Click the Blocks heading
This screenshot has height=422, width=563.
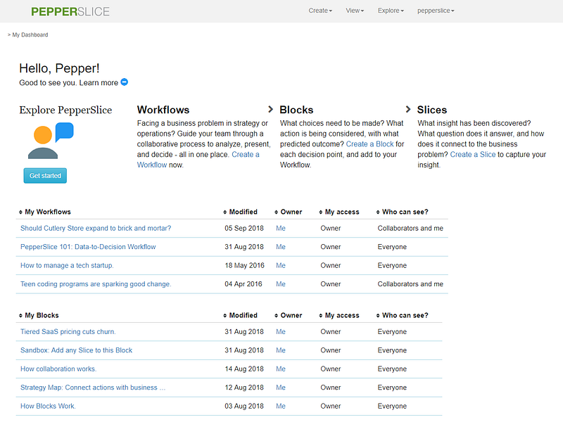296,110
